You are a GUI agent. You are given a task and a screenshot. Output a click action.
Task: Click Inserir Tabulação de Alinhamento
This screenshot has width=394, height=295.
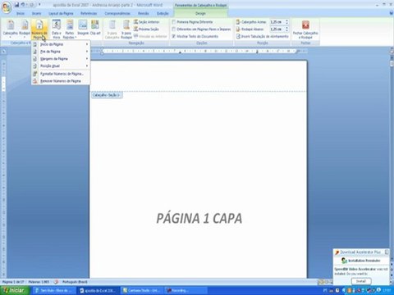262,36
